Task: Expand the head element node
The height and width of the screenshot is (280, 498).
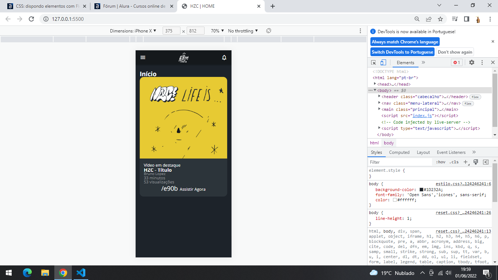Action: [375, 84]
